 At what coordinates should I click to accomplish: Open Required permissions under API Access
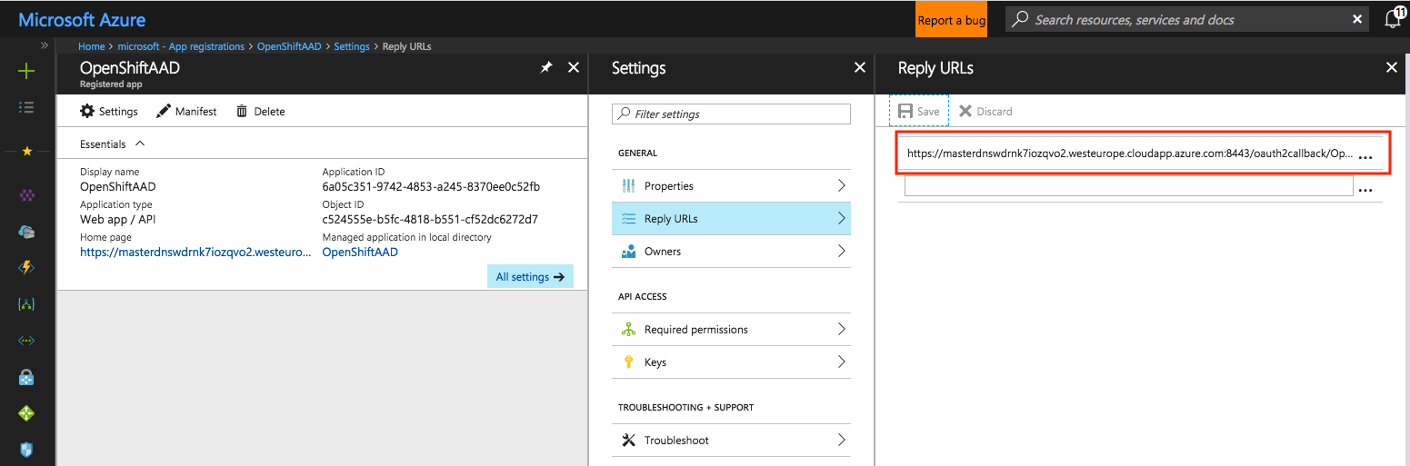tap(731, 330)
